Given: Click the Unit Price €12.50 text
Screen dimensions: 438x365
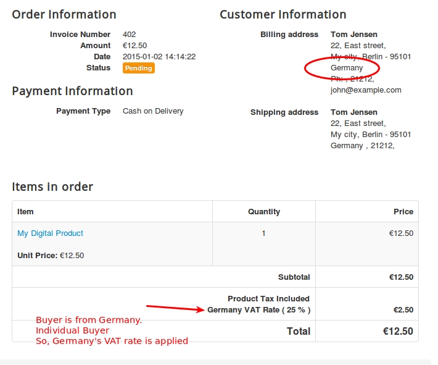Looking at the screenshot, I should tap(51, 256).
